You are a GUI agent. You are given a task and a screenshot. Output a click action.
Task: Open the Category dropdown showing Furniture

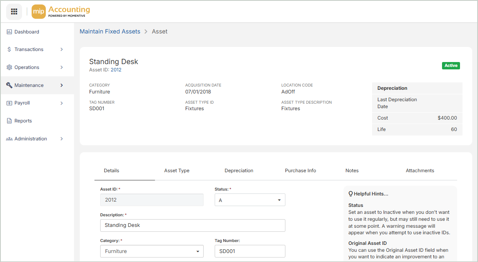[x=152, y=251]
